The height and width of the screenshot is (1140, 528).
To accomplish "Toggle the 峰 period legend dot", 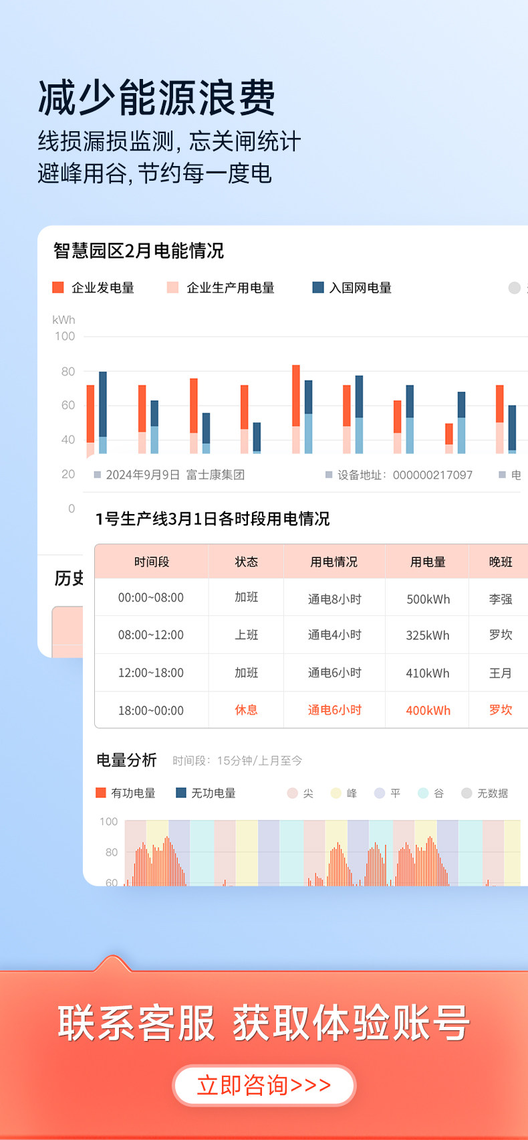I will tap(336, 793).
